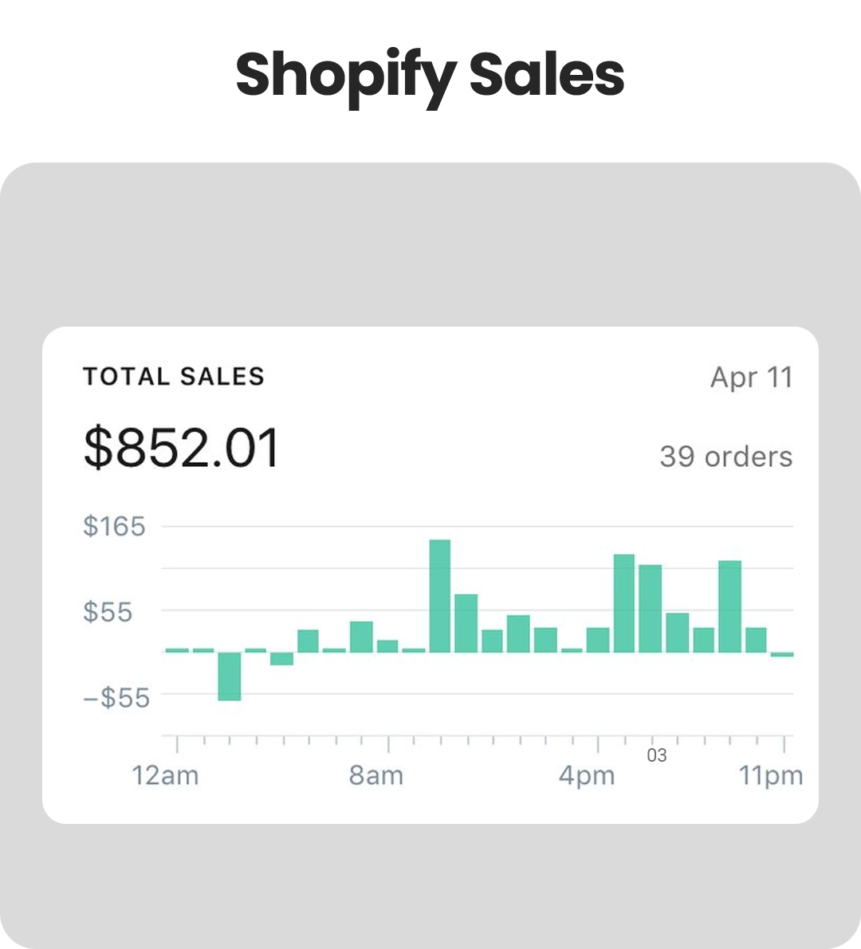
Task: Tap the tallest green bar in chart
Action: click(x=440, y=596)
